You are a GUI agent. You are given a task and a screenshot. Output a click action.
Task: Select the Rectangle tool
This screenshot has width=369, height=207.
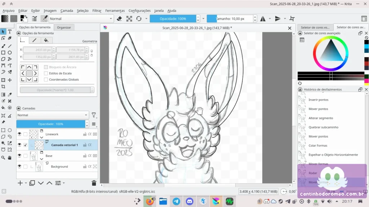(3, 52)
